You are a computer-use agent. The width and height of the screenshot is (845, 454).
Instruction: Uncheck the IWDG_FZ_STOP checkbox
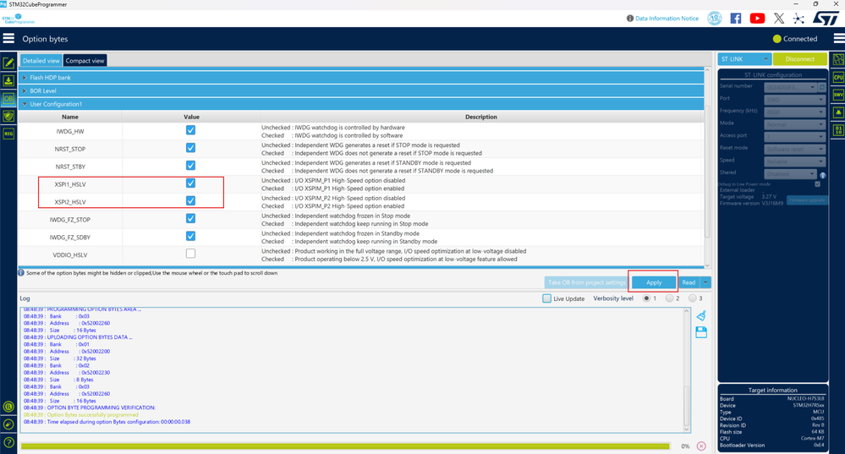point(191,218)
